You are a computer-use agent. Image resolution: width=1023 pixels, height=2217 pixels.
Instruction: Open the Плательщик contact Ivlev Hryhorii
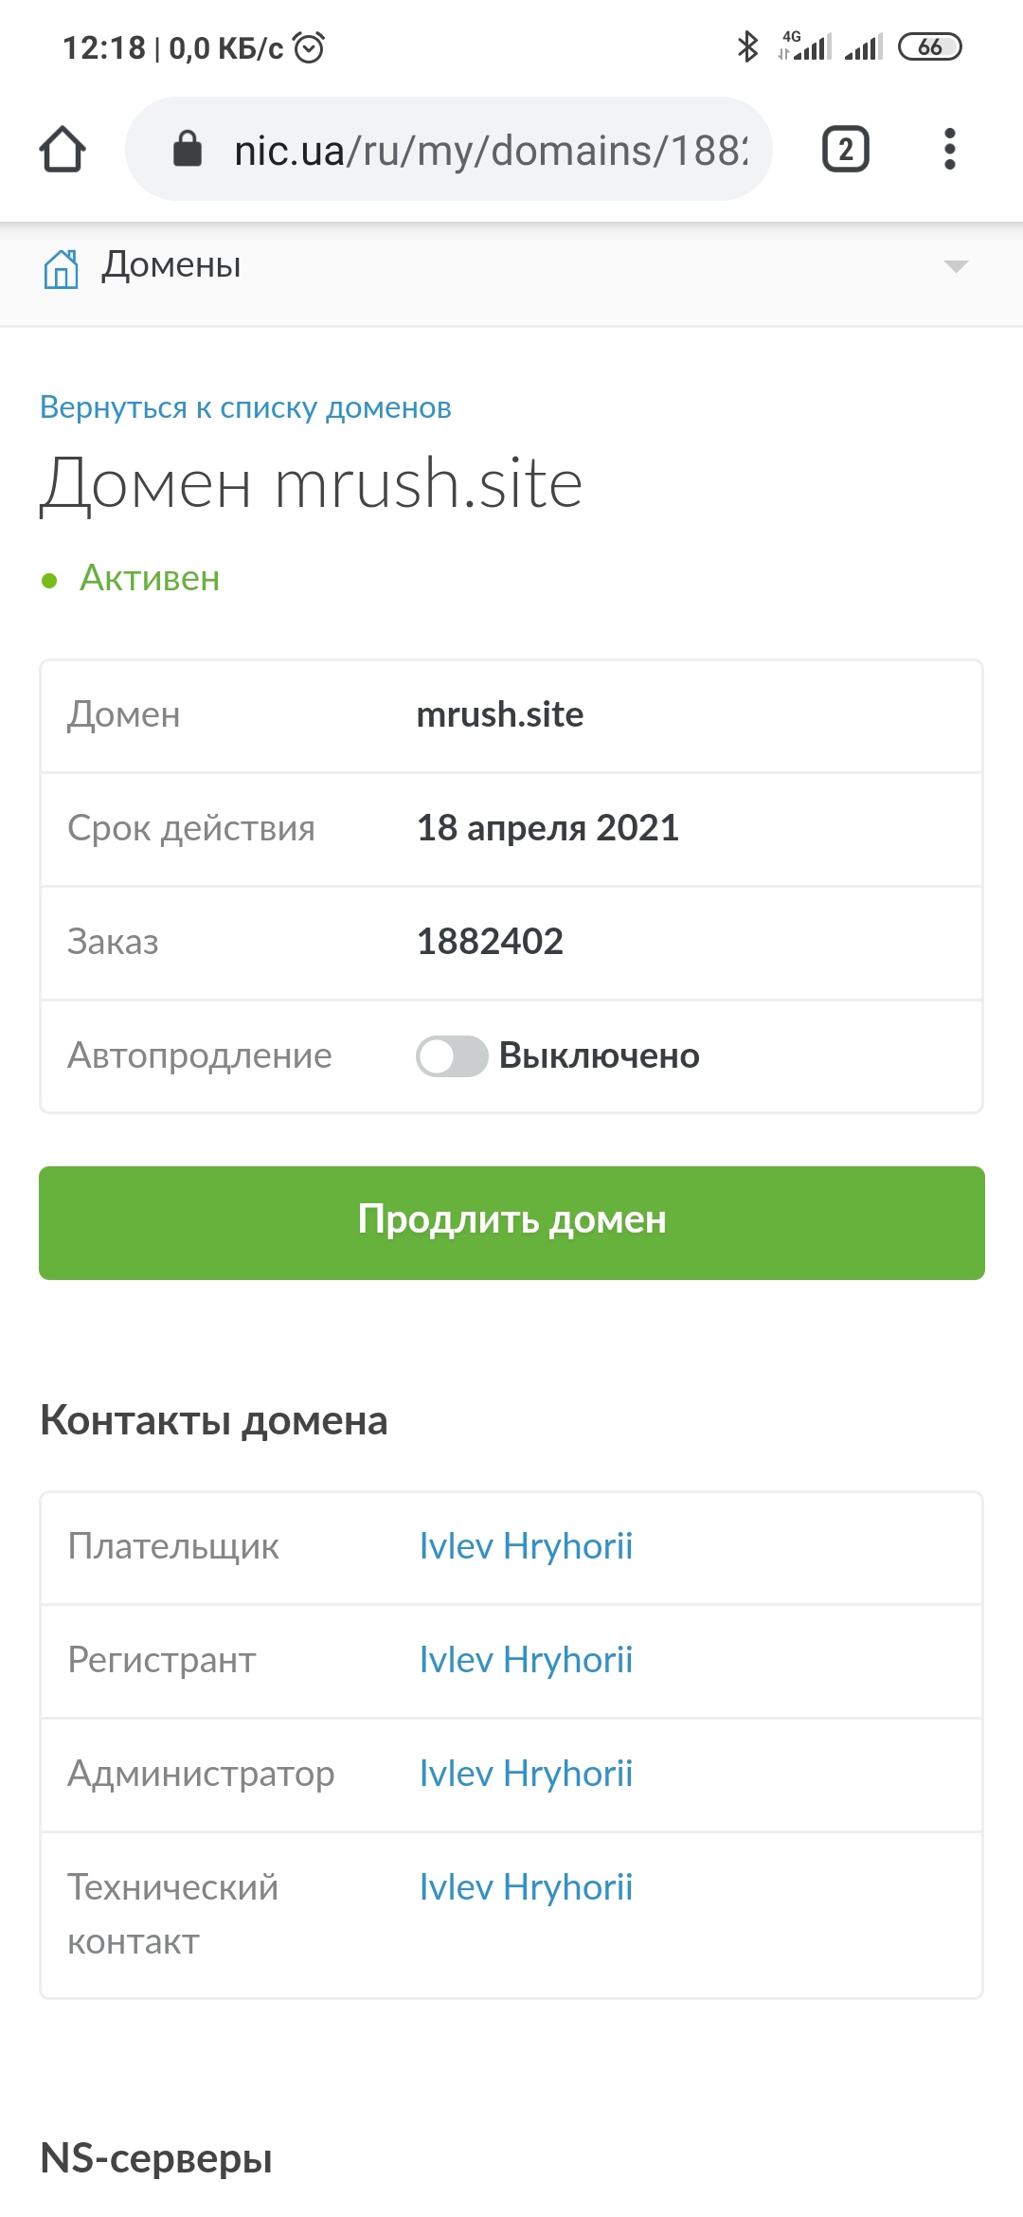click(x=526, y=1546)
